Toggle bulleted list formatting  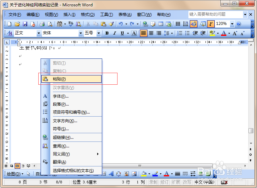[187, 33]
